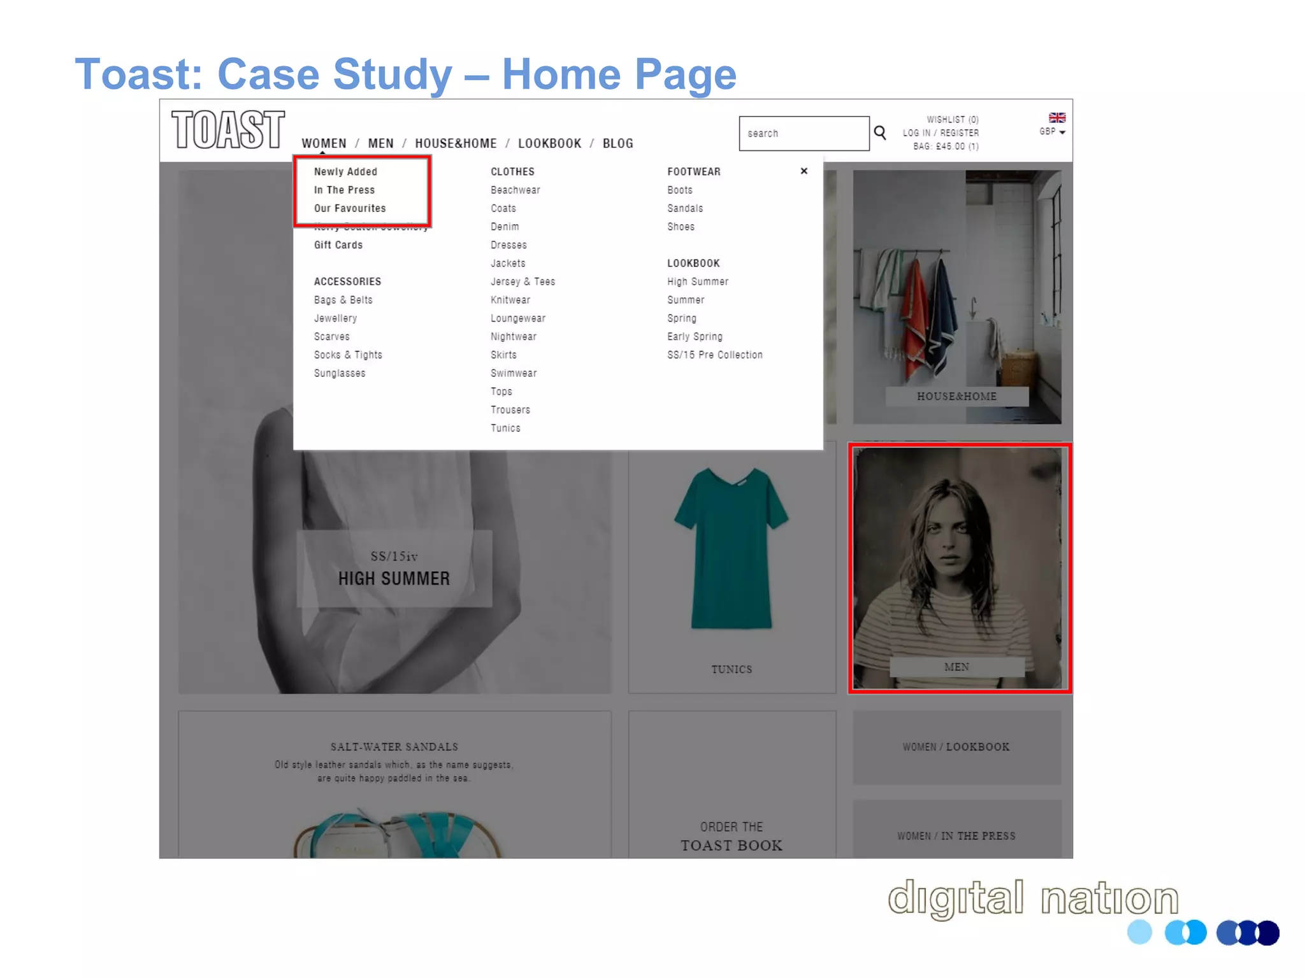Screen dimensions: 1305x978
Task: Select Coats
Action: [503, 208]
